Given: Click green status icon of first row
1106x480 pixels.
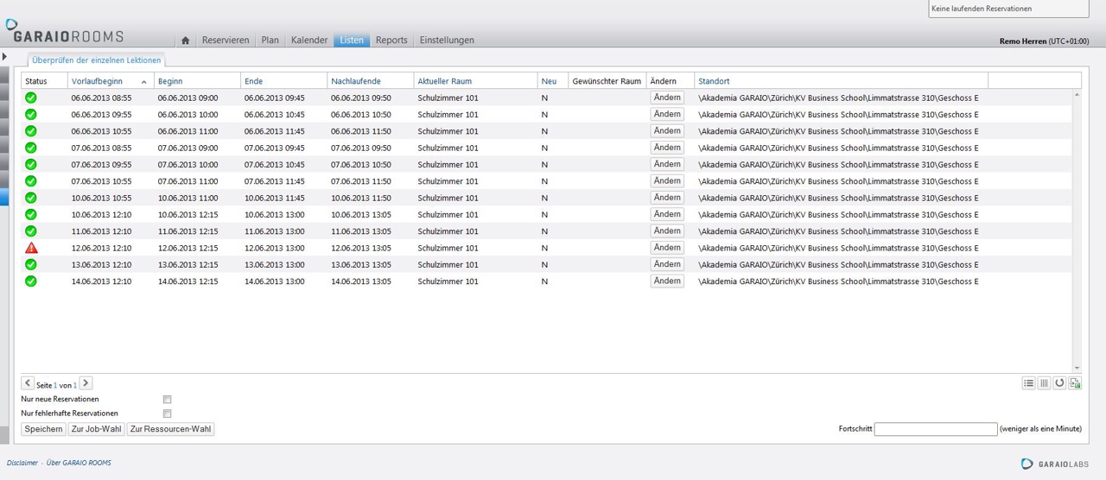Looking at the screenshot, I should [31, 98].
